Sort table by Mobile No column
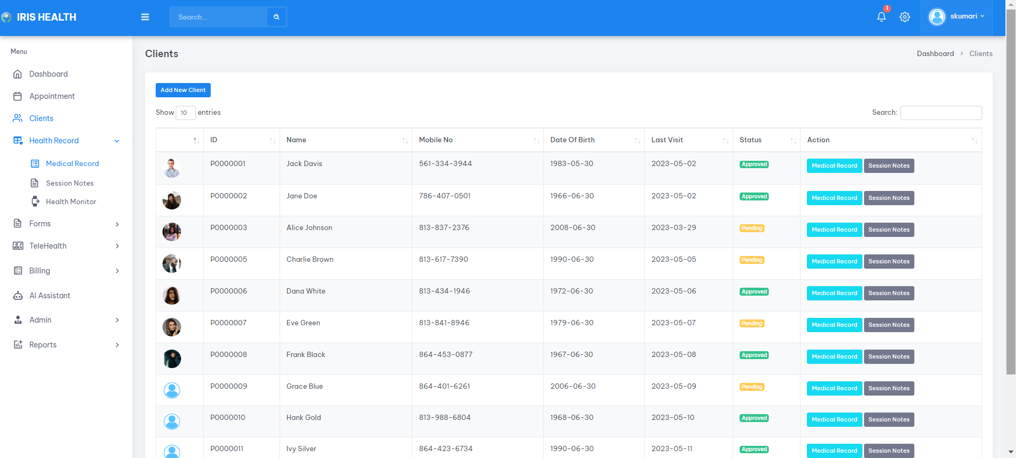This screenshot has height=458, width=1016. point(478,140)
